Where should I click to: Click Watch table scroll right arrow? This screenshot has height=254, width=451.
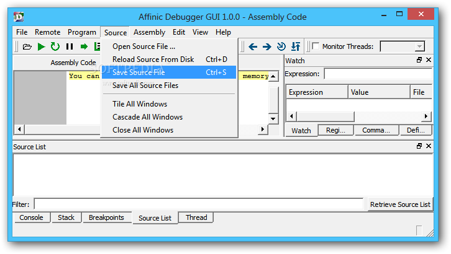(x=426, y=116)
